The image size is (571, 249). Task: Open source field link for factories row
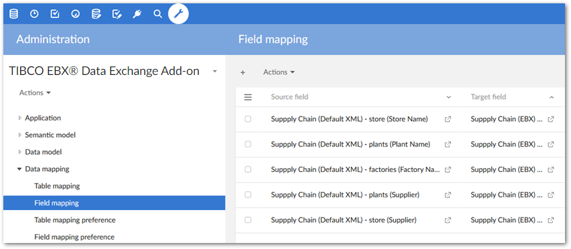coord(448,169)
